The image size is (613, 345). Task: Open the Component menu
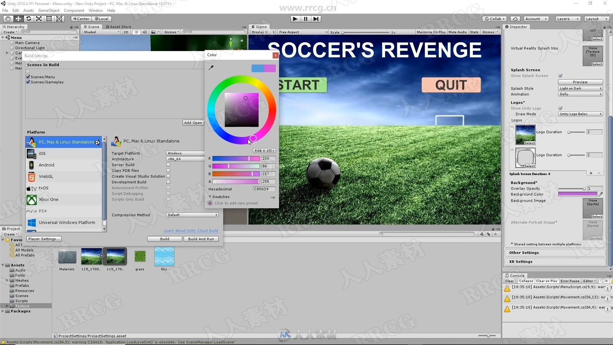[74, 10]
